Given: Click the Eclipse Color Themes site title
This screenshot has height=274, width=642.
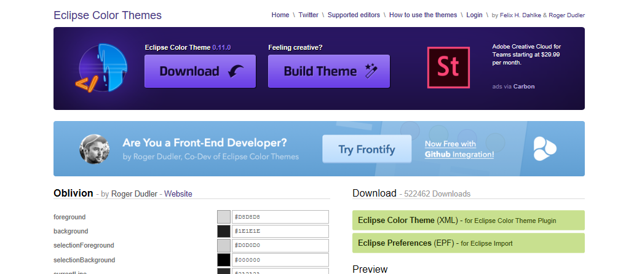Looking at the screenshot, I should [x=107, y=15].
